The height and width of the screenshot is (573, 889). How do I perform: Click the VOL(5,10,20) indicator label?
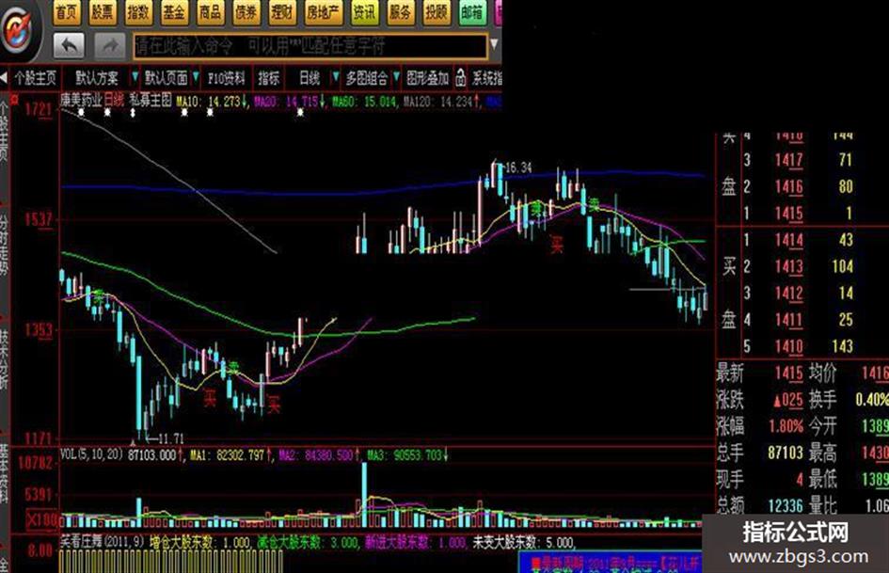[91, 454]
